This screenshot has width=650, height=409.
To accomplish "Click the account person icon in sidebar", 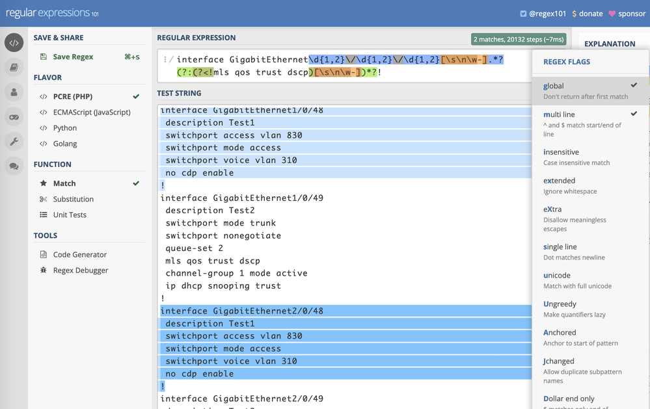I will coord(14,92).
